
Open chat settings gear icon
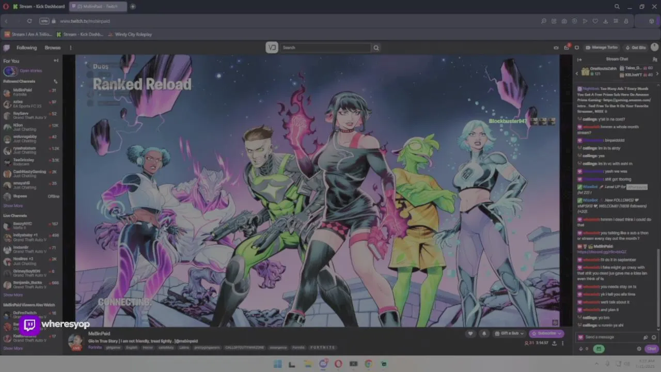point(639,349)
